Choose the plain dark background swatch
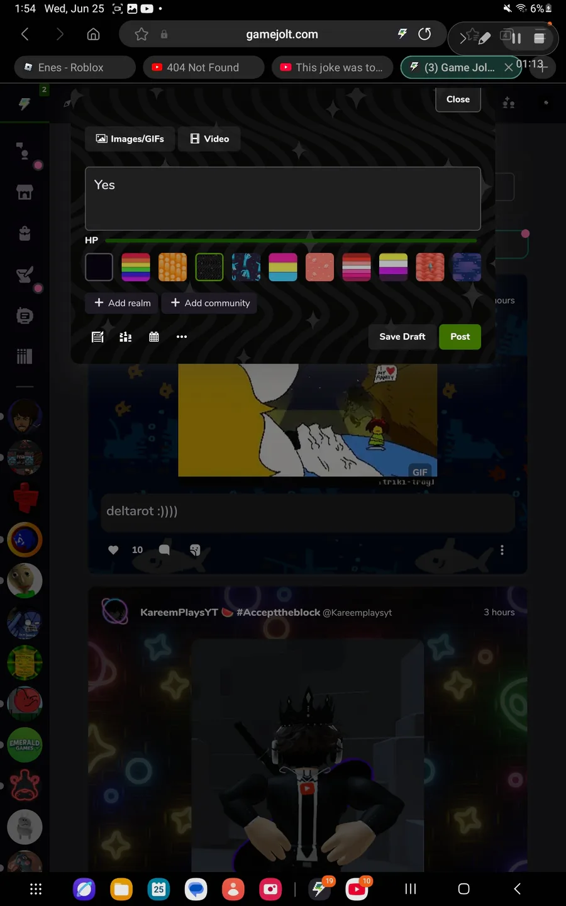The image size is (566, 906). tap(99, 267)
